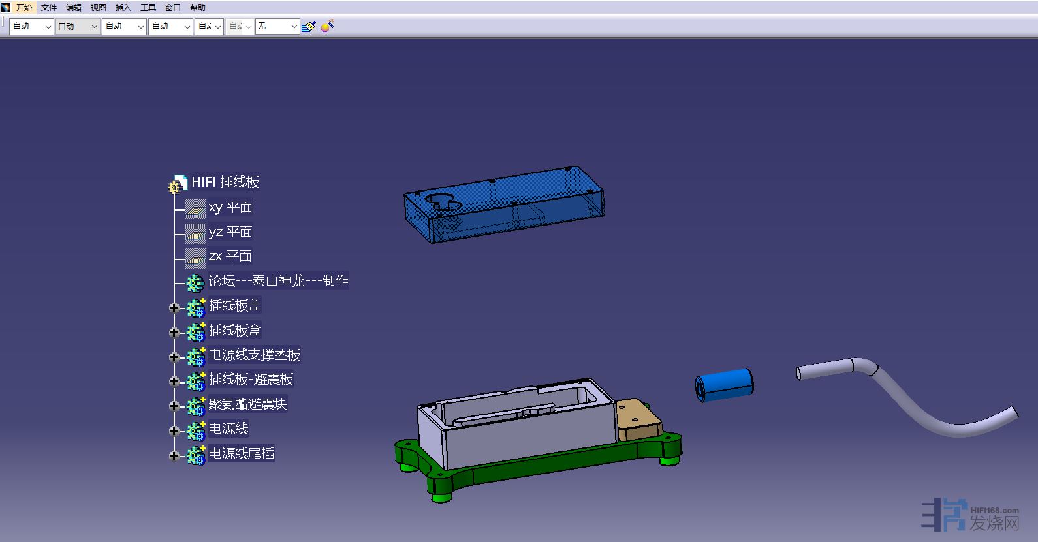
Task: Select the yz 平面 plane icon
Action: [x=195, y=233]
